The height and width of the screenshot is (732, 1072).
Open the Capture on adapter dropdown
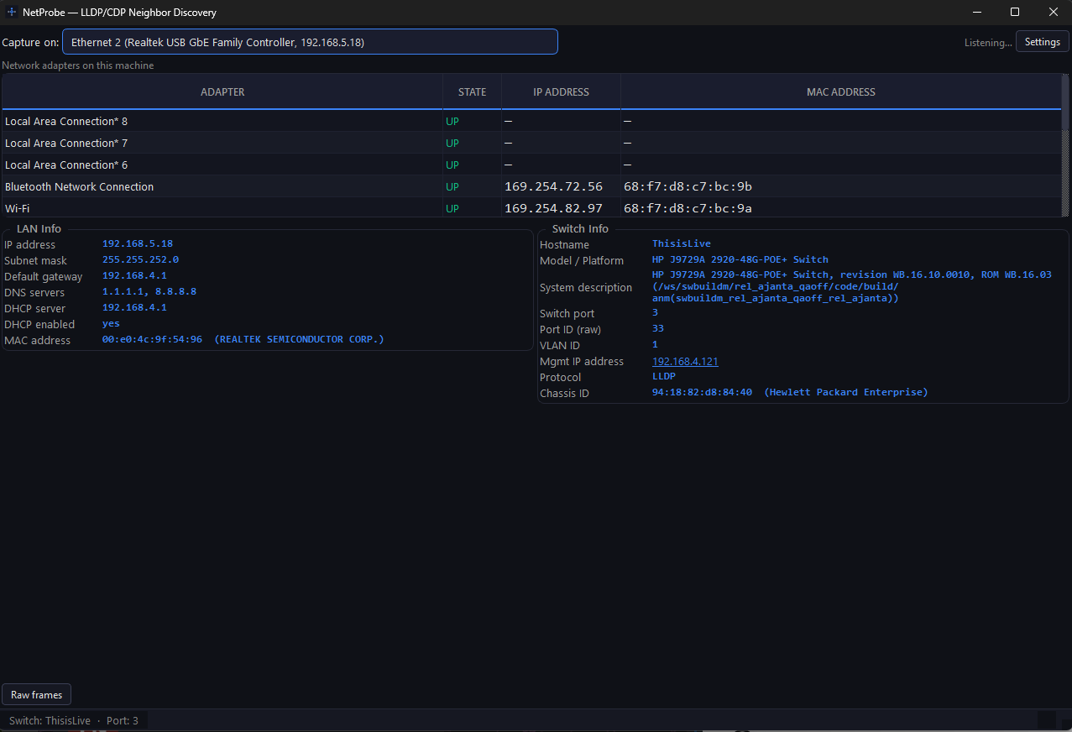(x=310, y=42)
